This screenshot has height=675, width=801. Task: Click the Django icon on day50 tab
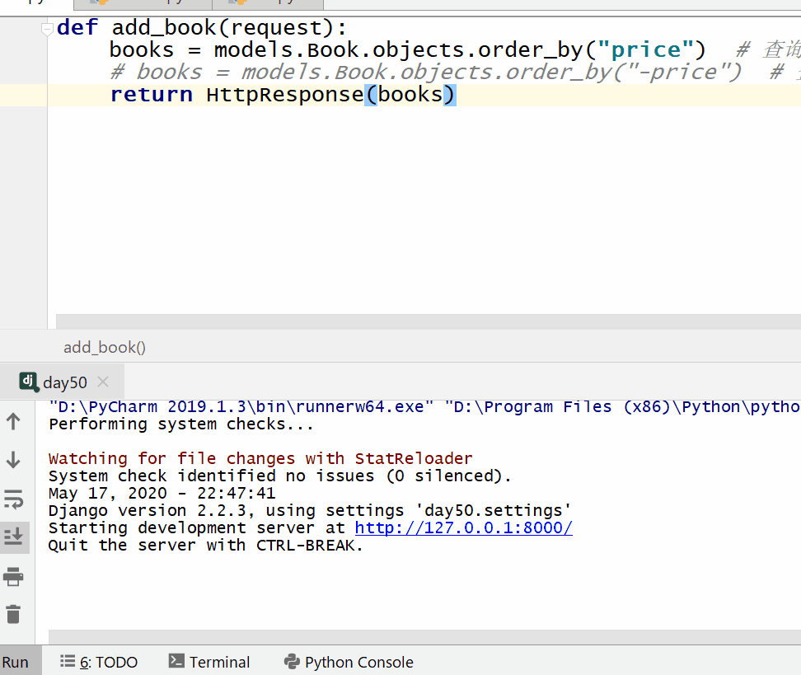click(28, 382)
